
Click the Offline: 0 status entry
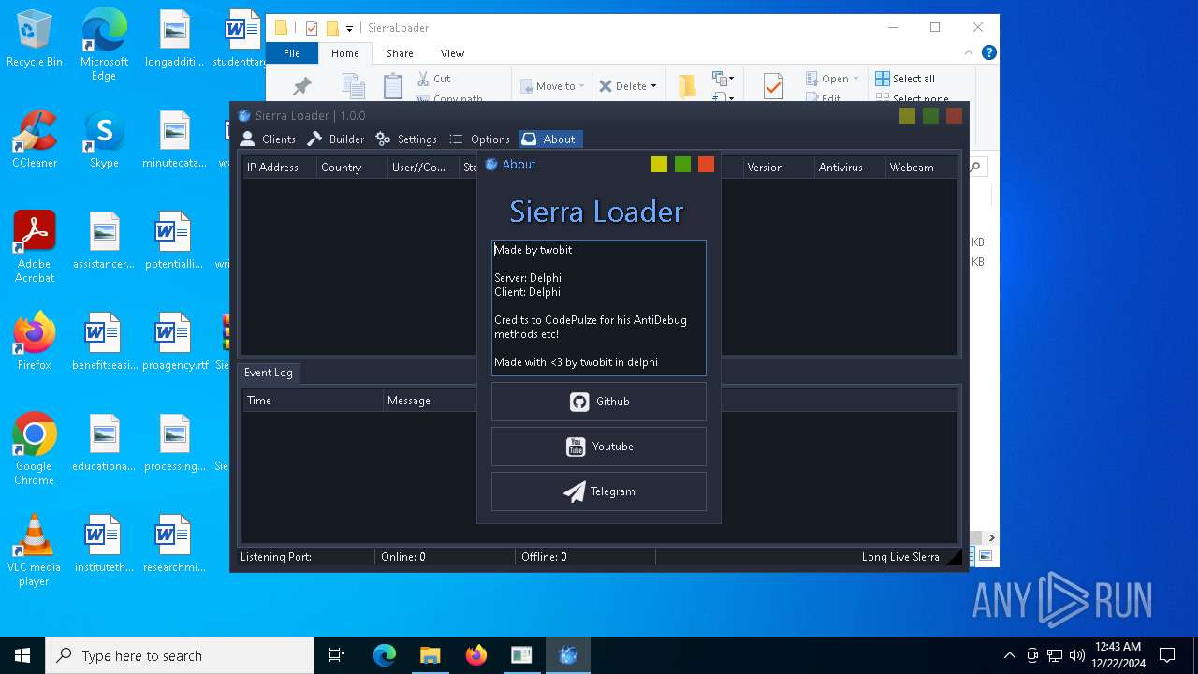585,557
